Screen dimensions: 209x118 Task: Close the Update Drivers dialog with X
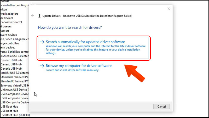coord(169,9)
